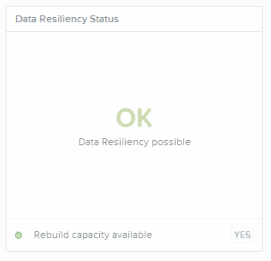This screenshot has height=261, width=271.
Task: Click the blank widget area above OK
Action: 134,69
